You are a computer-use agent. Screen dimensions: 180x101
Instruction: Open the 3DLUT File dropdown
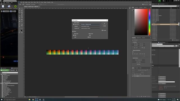(90, 24)
